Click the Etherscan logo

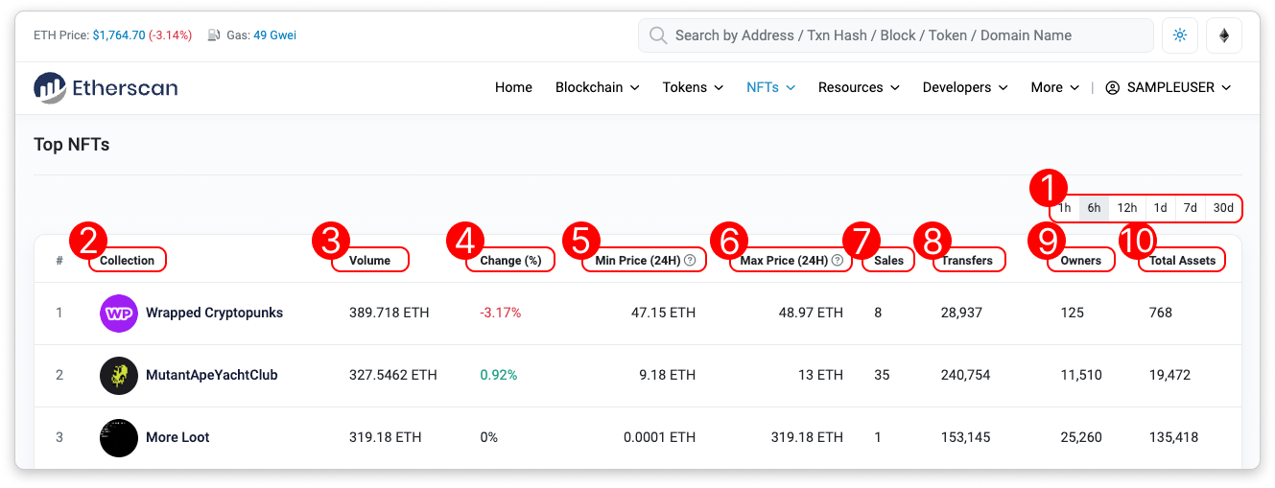click(106, 87)
